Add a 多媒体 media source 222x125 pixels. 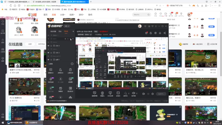[x=118, y=94]
